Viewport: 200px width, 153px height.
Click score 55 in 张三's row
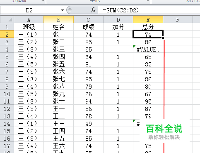tap(88, 49)
